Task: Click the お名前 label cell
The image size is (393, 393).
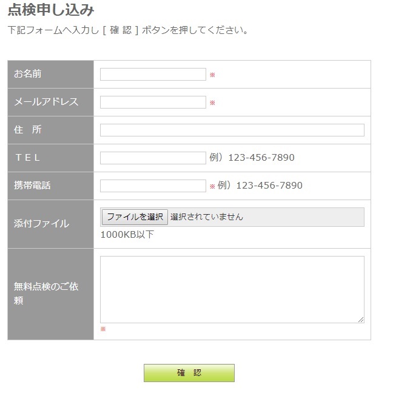Action: (50, 74)
